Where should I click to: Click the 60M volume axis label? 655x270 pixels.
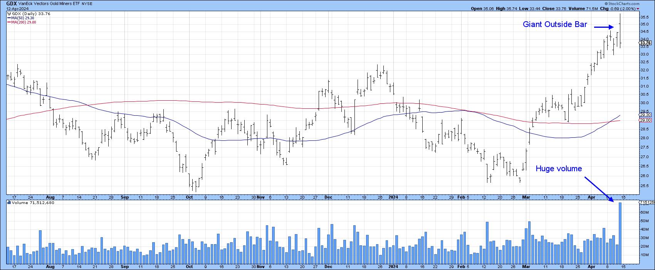point(644,213)
